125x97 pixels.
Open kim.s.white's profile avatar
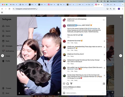64,68
